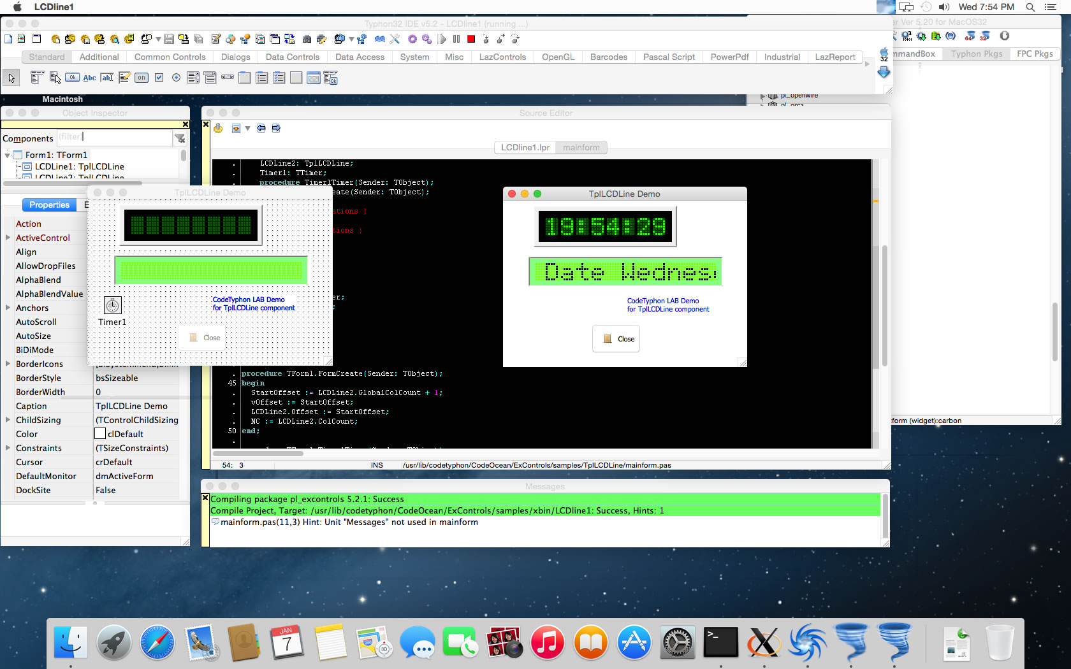Viewport: 1071px width, 669px height.
Task: Close the yellow dock bar in Object Inspector
Action: pyautogui.click(x=186, y=124)
